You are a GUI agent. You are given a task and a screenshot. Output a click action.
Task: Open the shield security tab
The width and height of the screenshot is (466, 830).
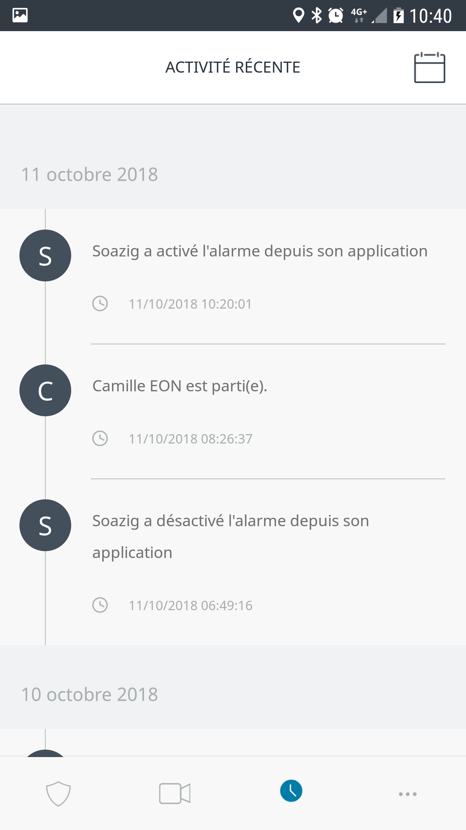[58, 793]
